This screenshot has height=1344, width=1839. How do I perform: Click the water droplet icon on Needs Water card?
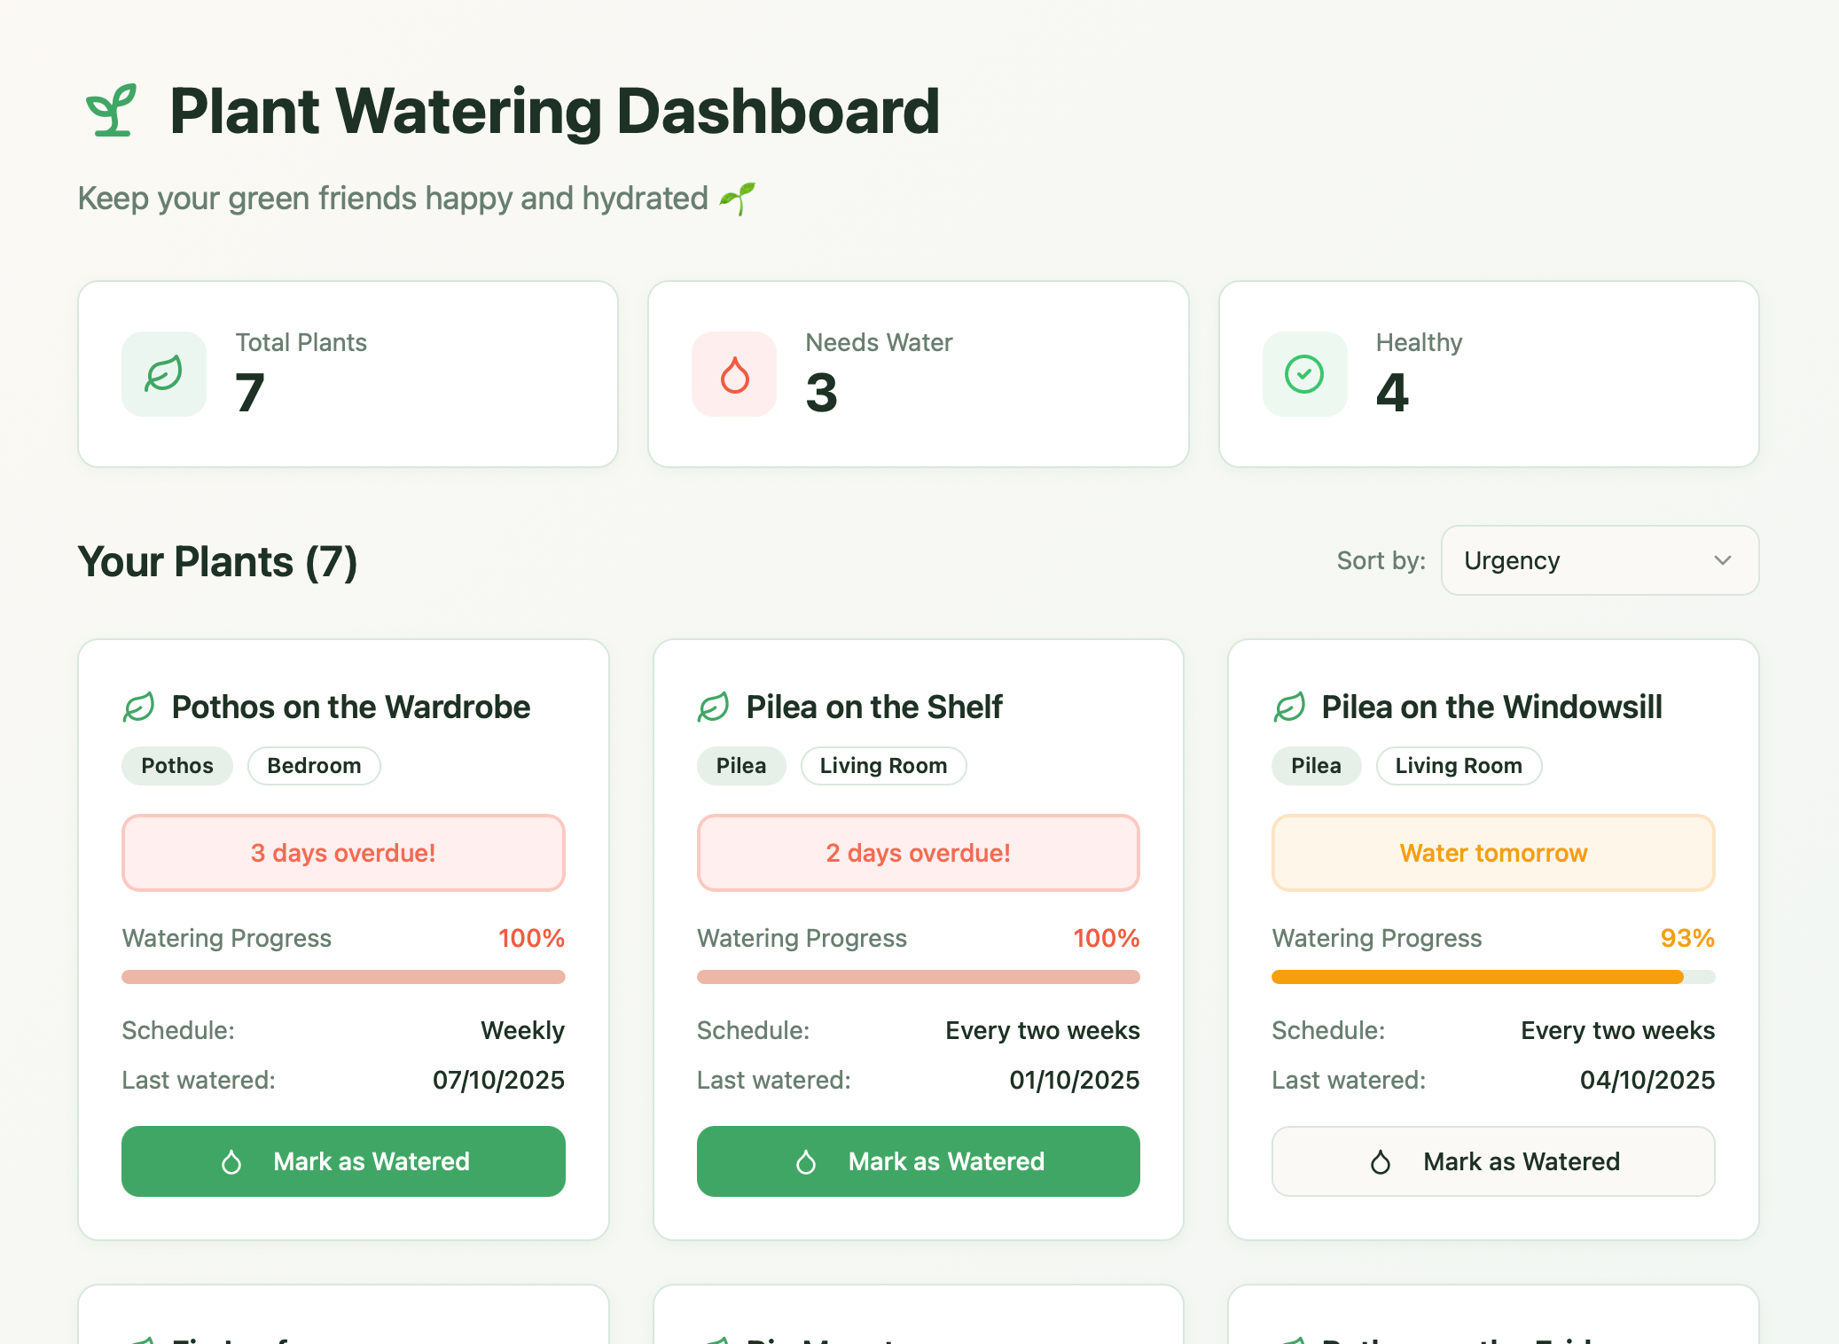click(733, 373)
